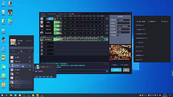This screenshot has height=97, width=173.
Task: Click the small red button in the chat area
Action: coord(105,64)
